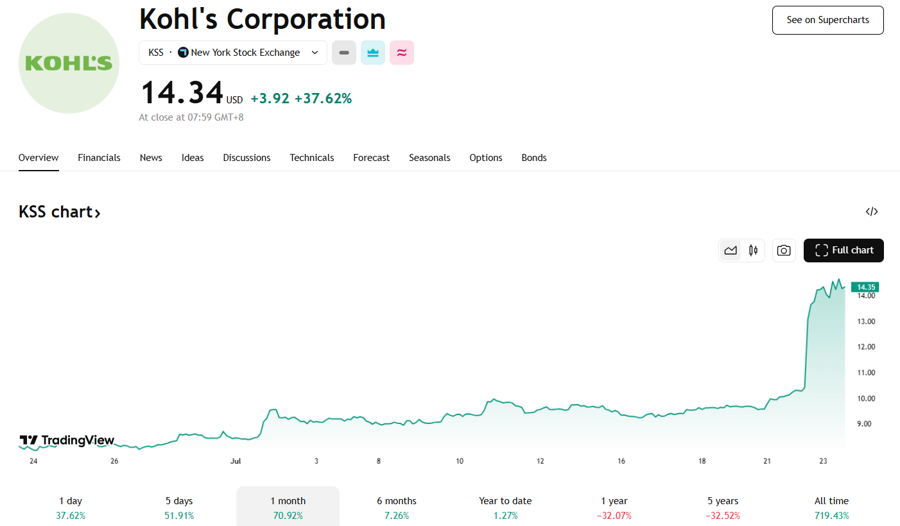Open the Full chart button
This screenshot has width=900, height=526.
point(844,250)
